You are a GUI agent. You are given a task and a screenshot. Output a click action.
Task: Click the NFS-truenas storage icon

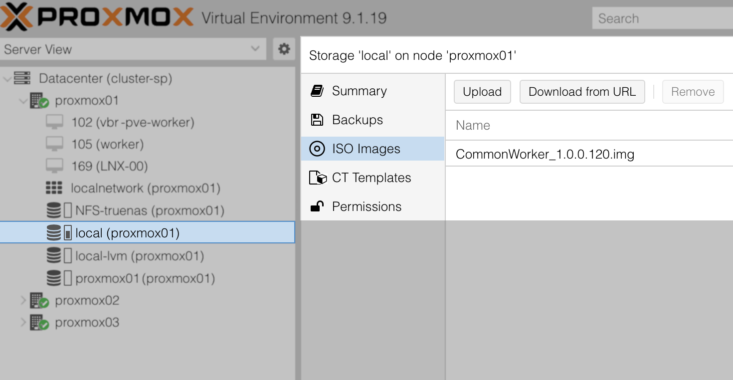point(54,210)
